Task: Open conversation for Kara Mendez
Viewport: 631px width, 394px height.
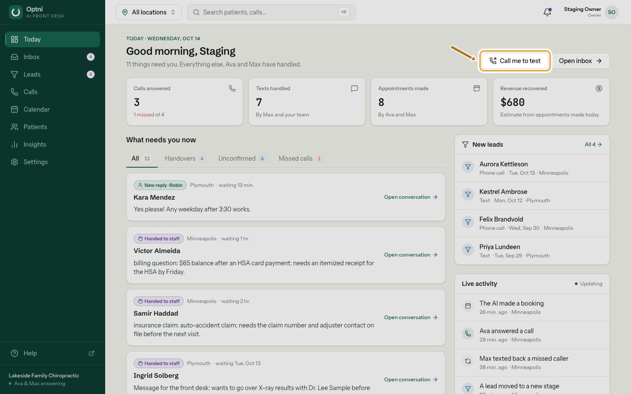Action: (x=411, y=197)
